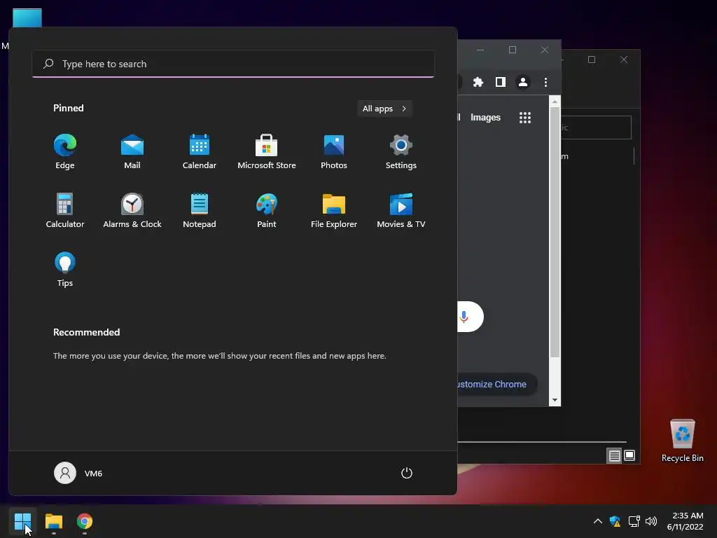This screenshot has height=538, width=717.
Task: Launch Movies & TV
Action: pos(401,210)
